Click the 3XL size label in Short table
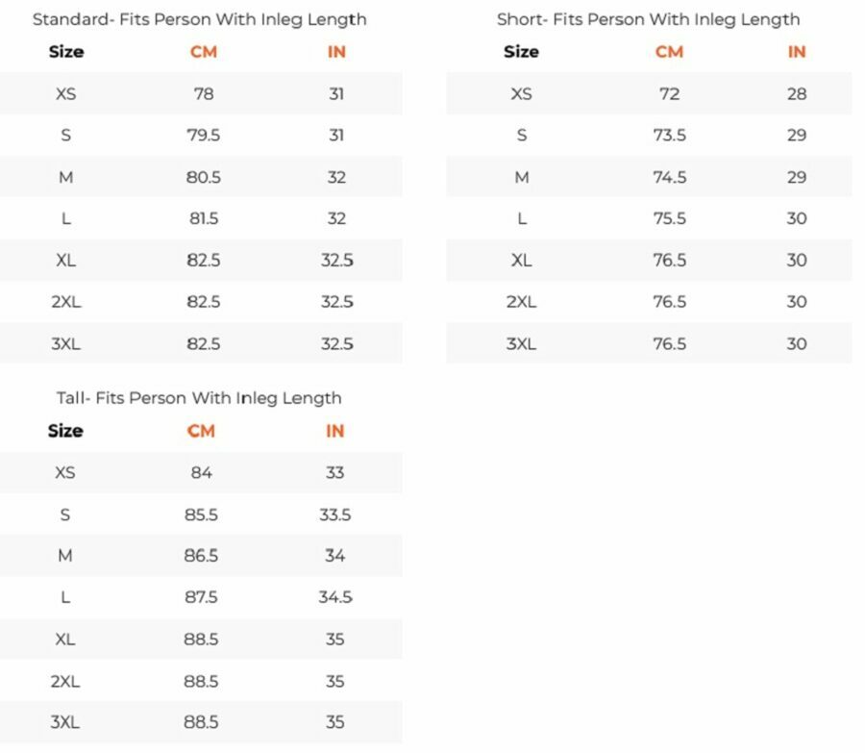 (x=521, y=343)
